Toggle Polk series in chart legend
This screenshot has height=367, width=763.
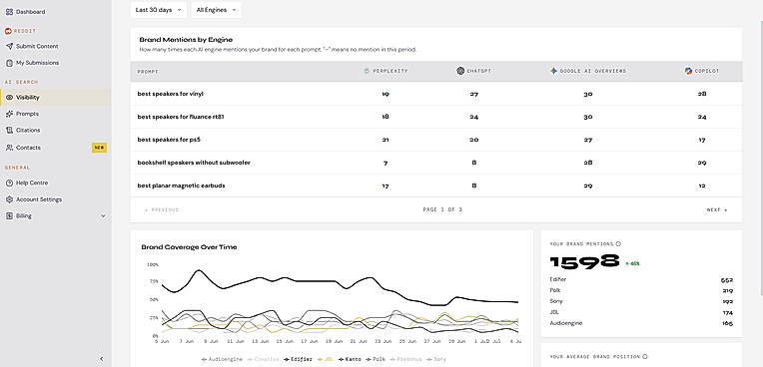click(x=377, y=359)
